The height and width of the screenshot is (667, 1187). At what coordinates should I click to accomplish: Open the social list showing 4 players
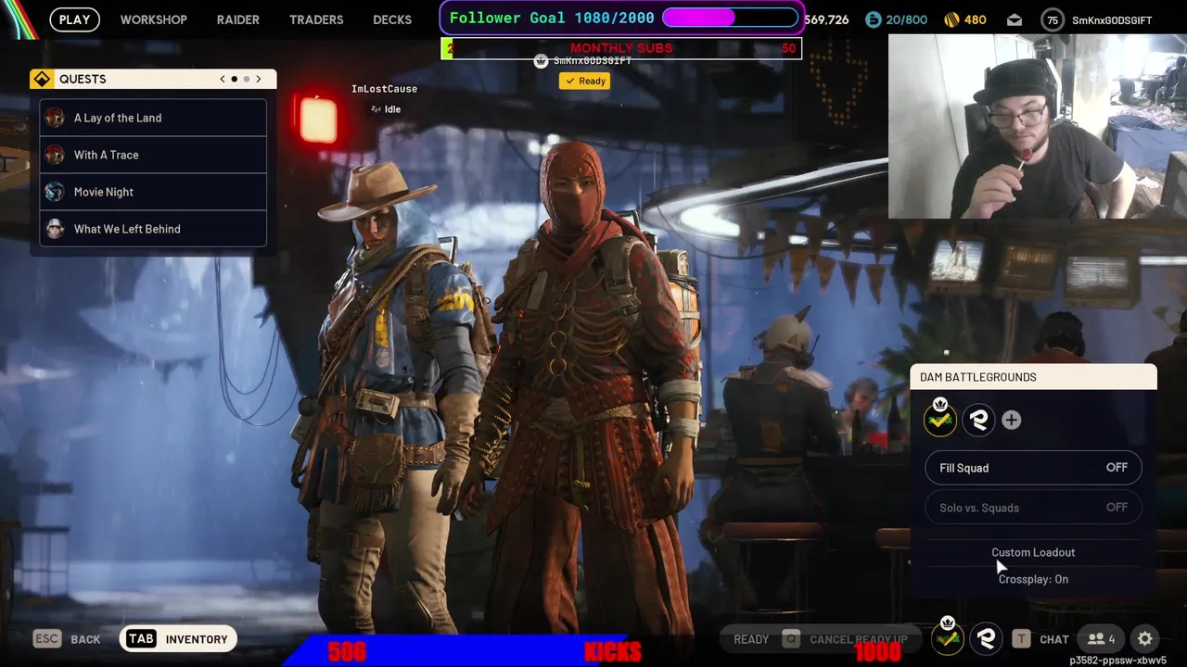click(1101, 638)
